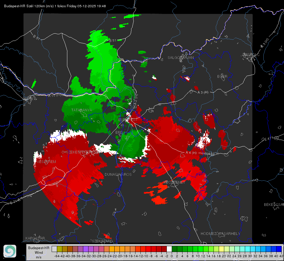The width and height of the screenshot is (284, 261).
Task: Click the BEKESCSABA city label
Action: coord(274,204)
